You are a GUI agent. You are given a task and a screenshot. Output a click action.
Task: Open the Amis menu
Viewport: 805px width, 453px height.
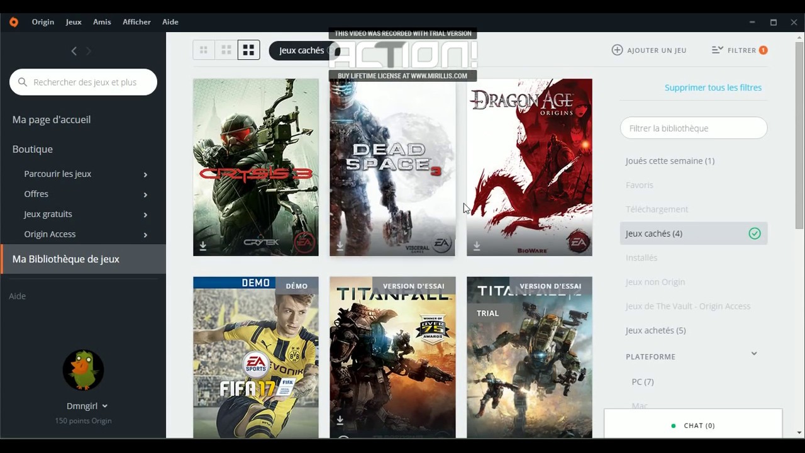coord(102,22)
